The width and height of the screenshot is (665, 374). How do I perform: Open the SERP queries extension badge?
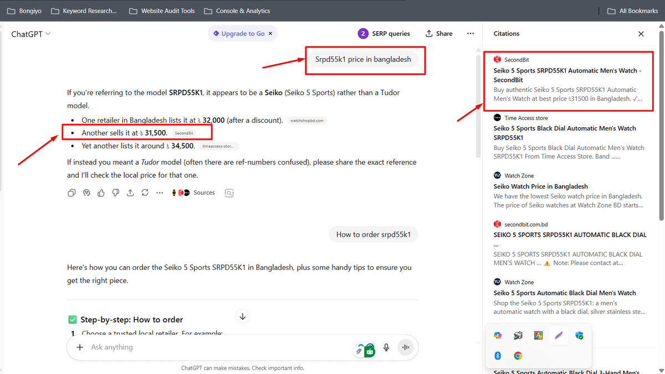[x=384, y=34]
